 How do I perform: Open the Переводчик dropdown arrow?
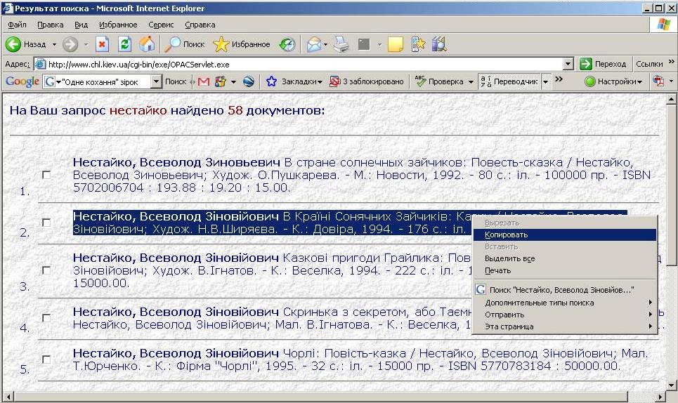[x=545, y=81]
